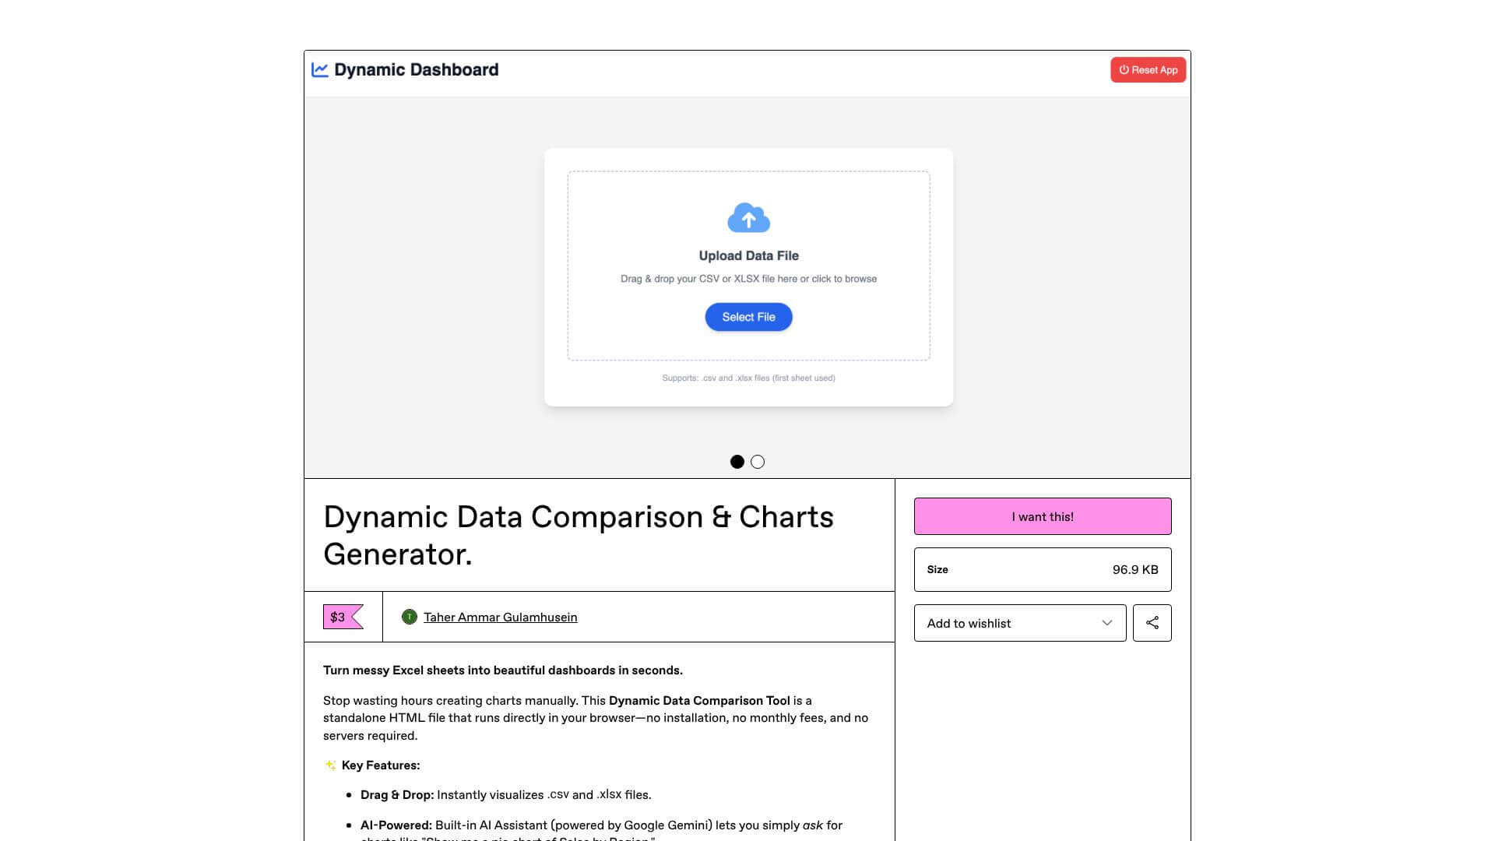Click the author's green avatar icon
Image resolution: width=1495 pixels, height=841 pixels.
click(409, 618)
